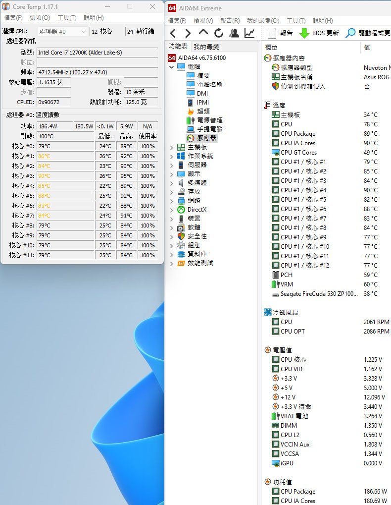This screenshot has height=505, width=391.
Task: Click the 安全性 shield icon in tree
Action: click(181, 236)
